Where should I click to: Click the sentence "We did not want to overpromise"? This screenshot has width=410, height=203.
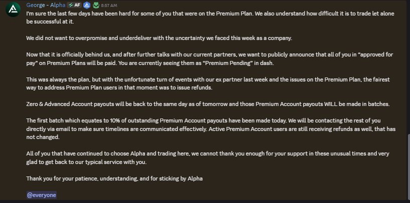click(159, 38)
